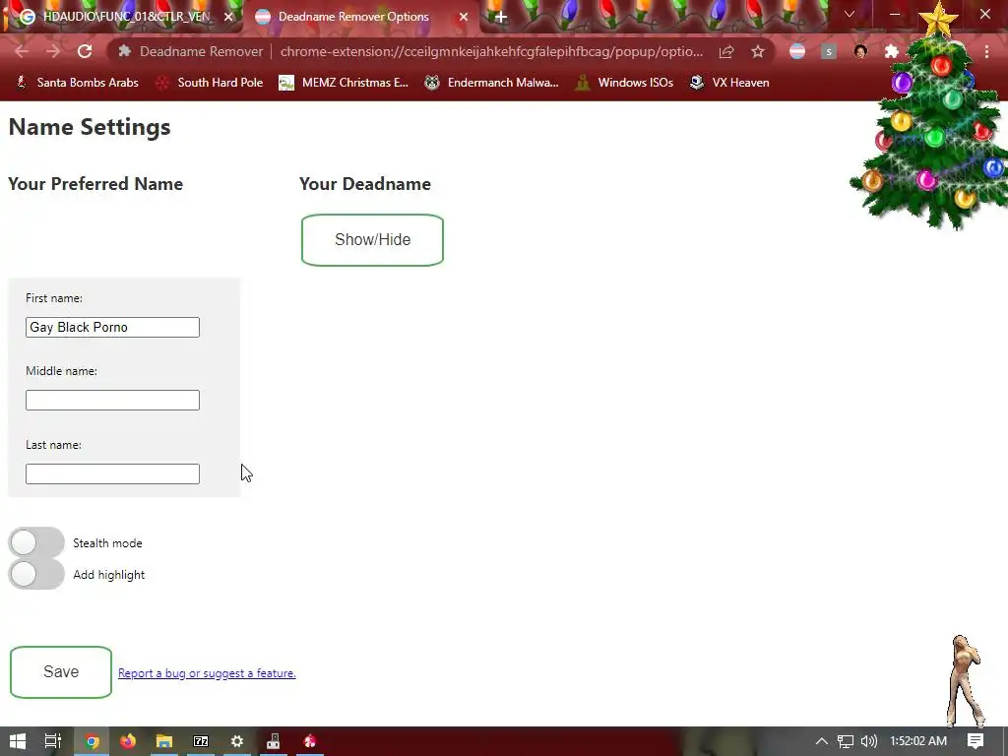Open the Deadname Remover extension icon in toolbar
Viewport: 1008px width, 756px height.
[x=797, y=51]
